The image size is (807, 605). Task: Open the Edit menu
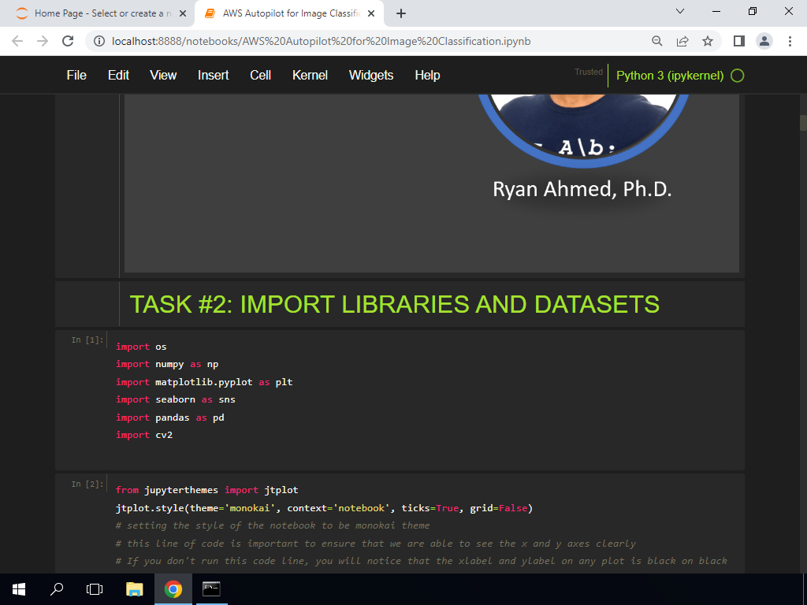(118, 75)
